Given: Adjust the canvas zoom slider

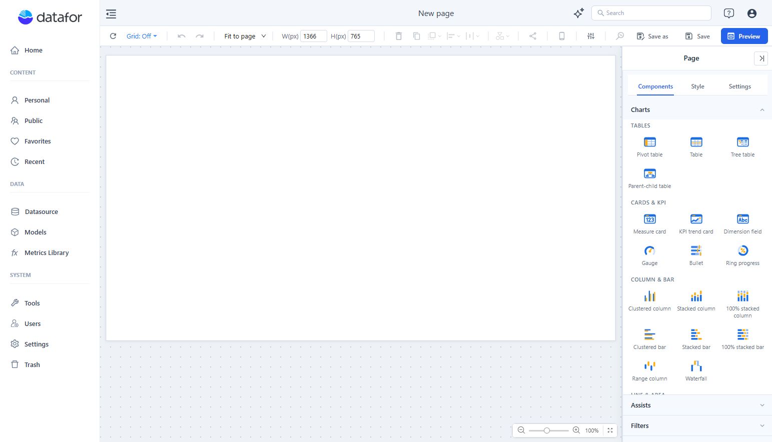Looking at the screenshot, I should coord(548,430).
